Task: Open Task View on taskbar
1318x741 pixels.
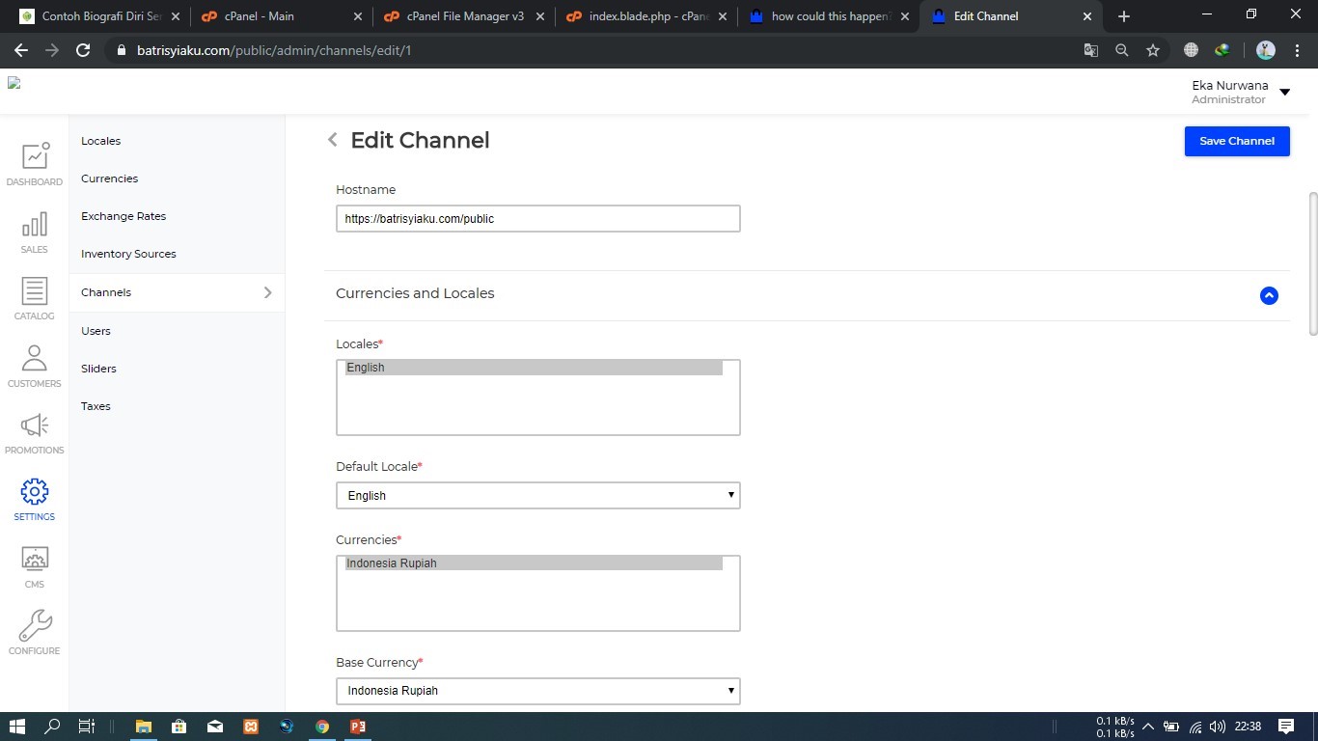Action: (x=87, y=727)
